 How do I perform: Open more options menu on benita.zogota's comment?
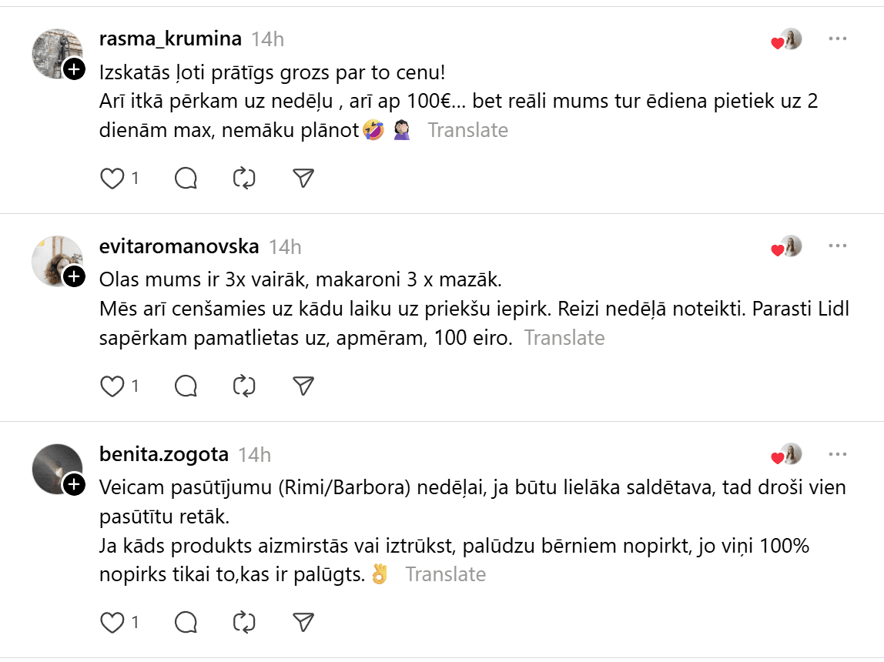tap(838, 454)
